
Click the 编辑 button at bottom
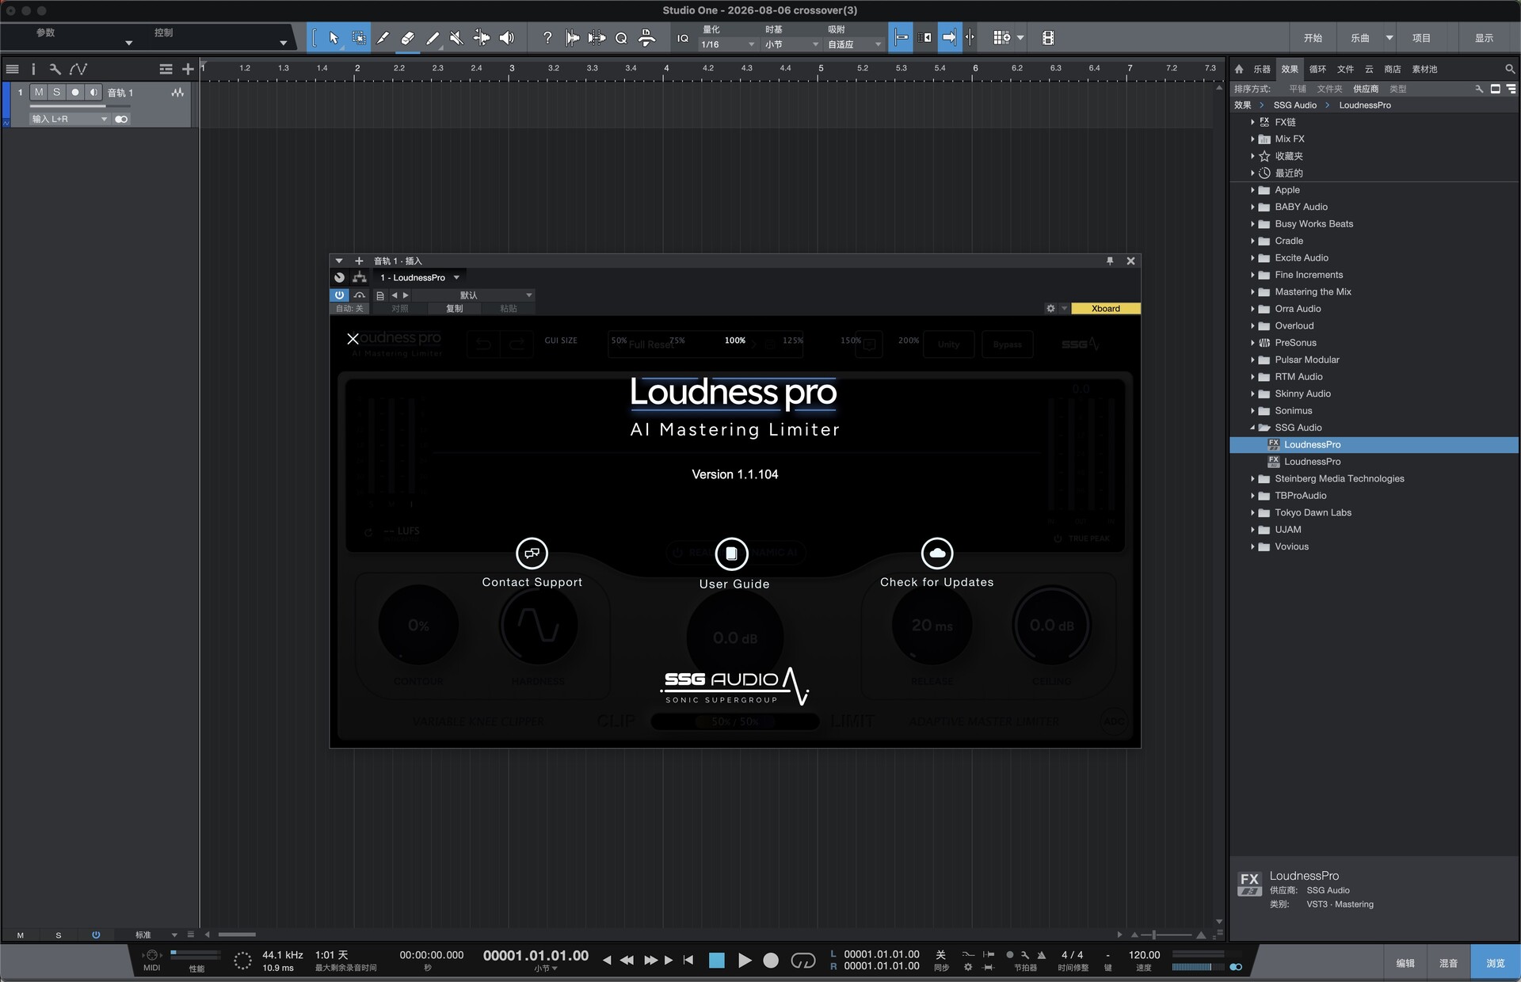pos(1405,963)
